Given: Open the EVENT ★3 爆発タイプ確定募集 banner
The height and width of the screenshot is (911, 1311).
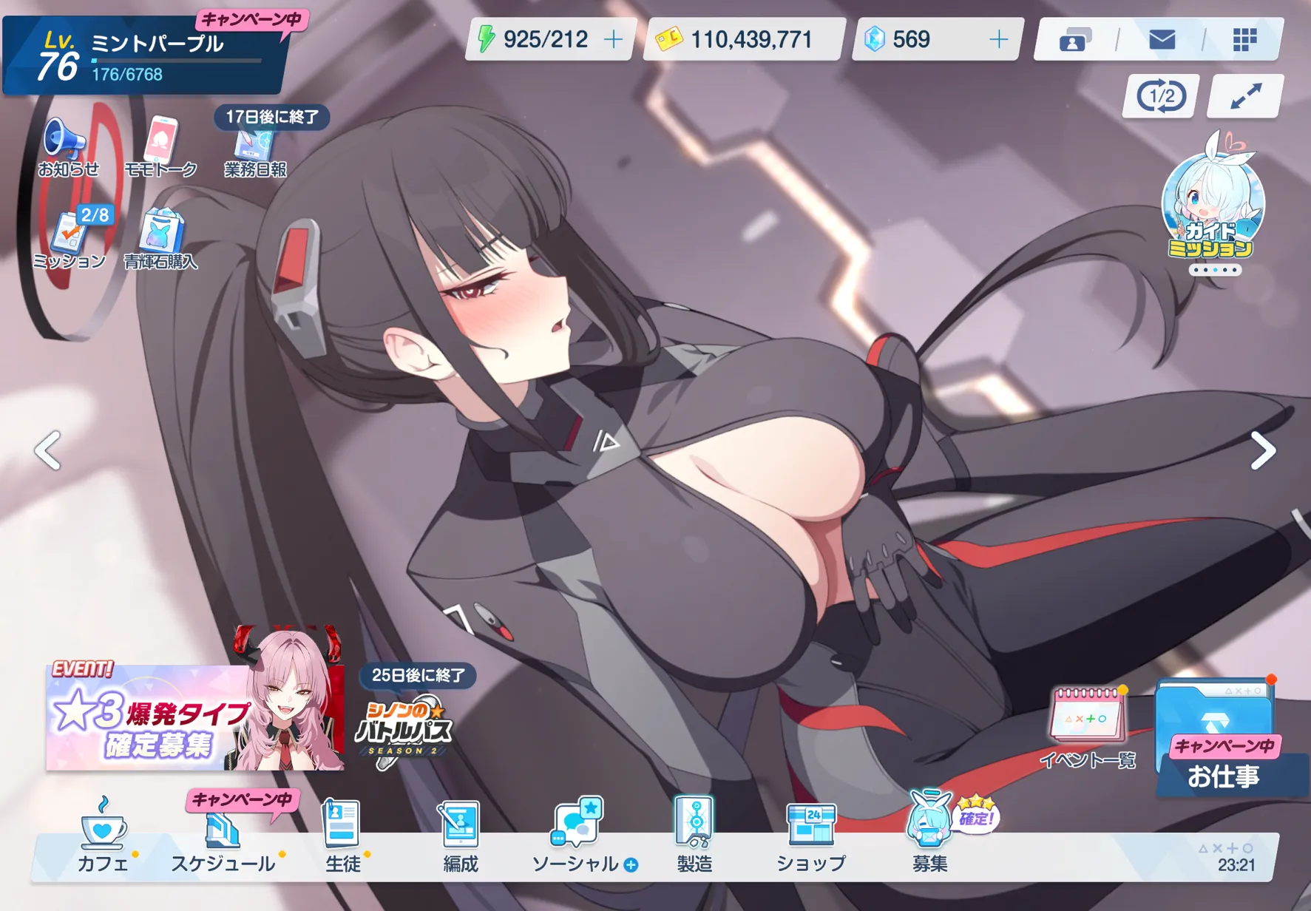Looking at the screenshot, I should click(195, 716).
